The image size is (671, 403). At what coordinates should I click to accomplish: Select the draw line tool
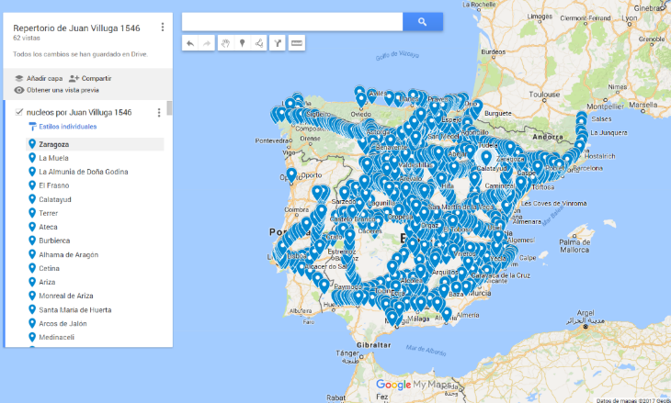tap(258, 43)
